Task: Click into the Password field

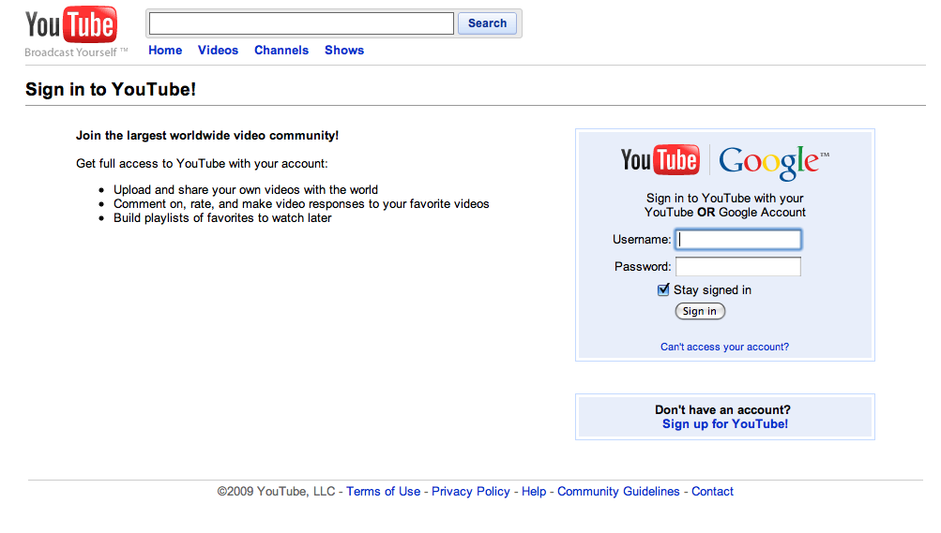Action: [x=738, y=266]
